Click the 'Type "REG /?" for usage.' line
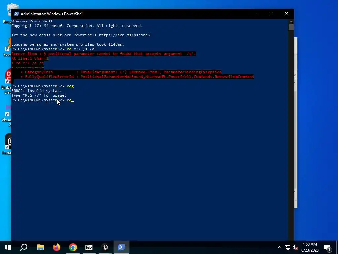This screenshot has width=338, height=254. tap(39, 95)
